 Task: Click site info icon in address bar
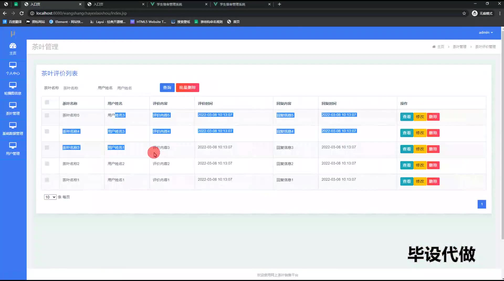(32, 13)
